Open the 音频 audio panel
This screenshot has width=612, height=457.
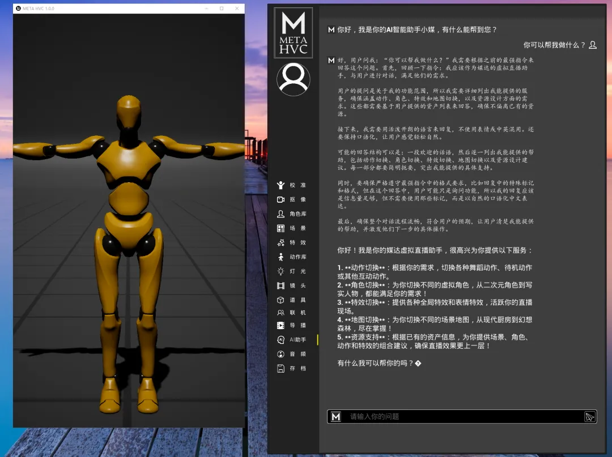292,354
